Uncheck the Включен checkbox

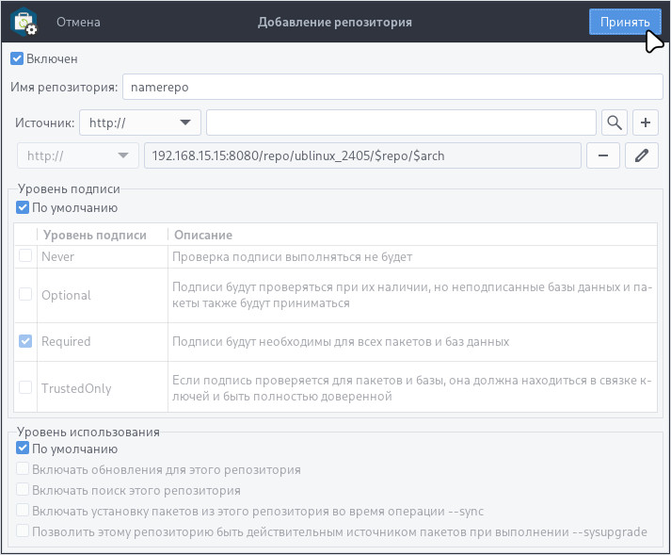[17, 58]
